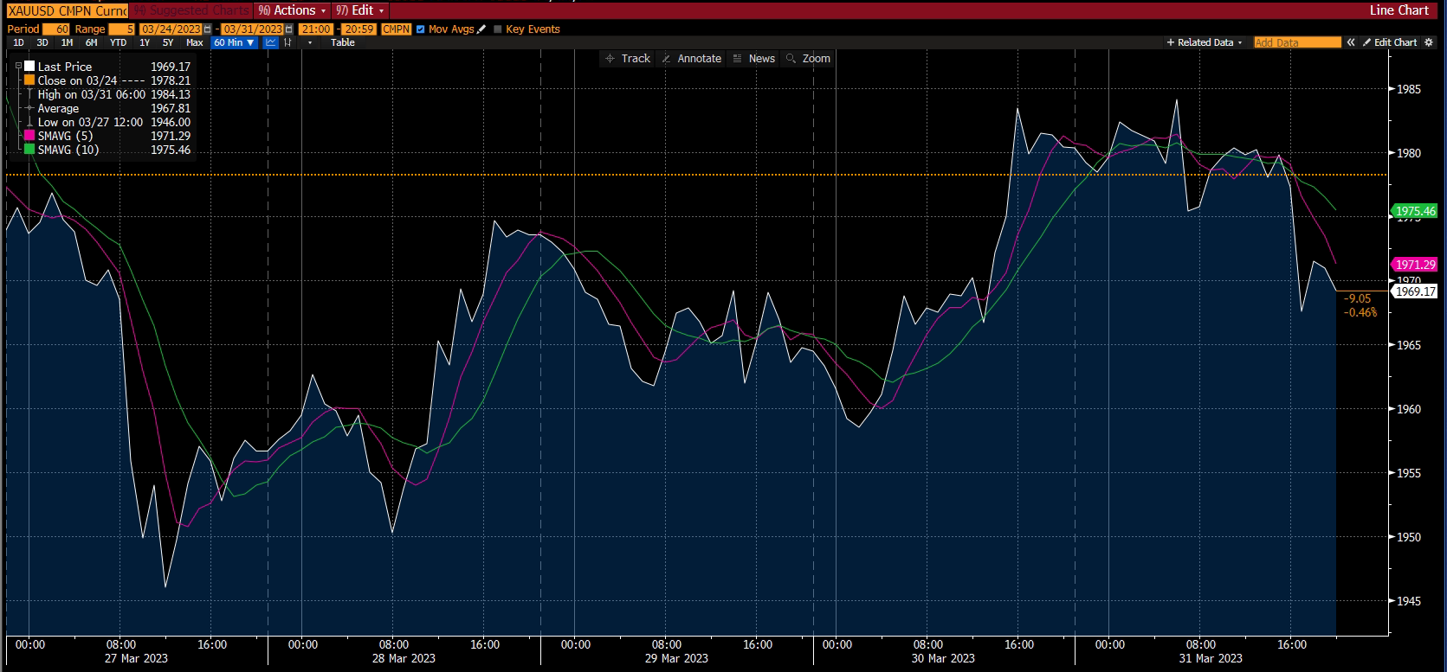Collapse the panel with double-chevron icon

coord(1351,42)
